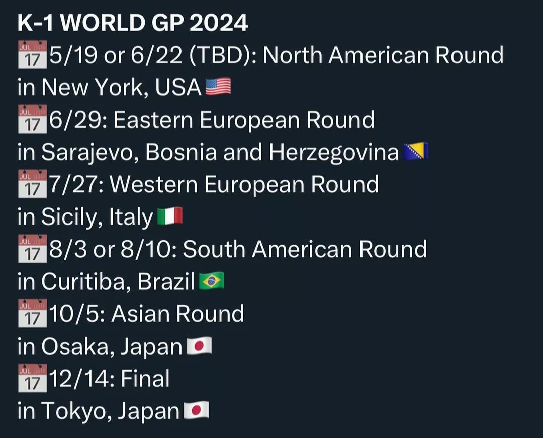Click the Italy flag emoji
Screen dimensions: 543x438
coord(169,217)
